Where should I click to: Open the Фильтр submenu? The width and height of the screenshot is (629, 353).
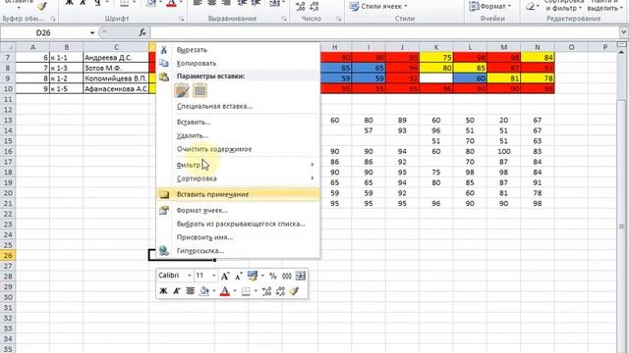point(238,165)
